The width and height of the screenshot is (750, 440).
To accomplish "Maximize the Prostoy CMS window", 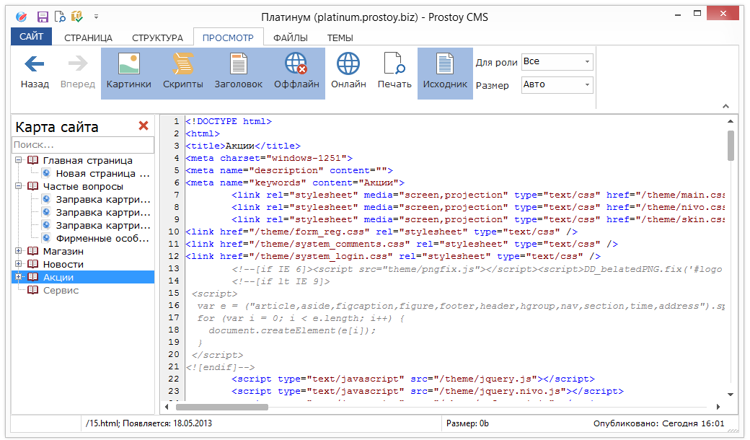I will pos(697,14).
